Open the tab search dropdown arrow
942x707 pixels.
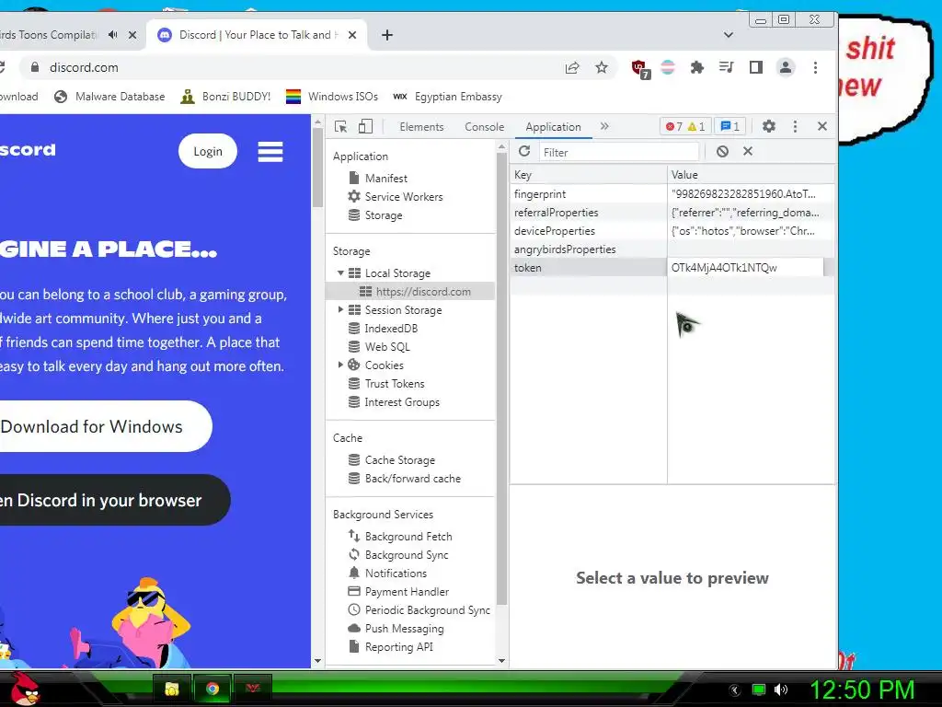pyautogui.click(x=729, y=35)
